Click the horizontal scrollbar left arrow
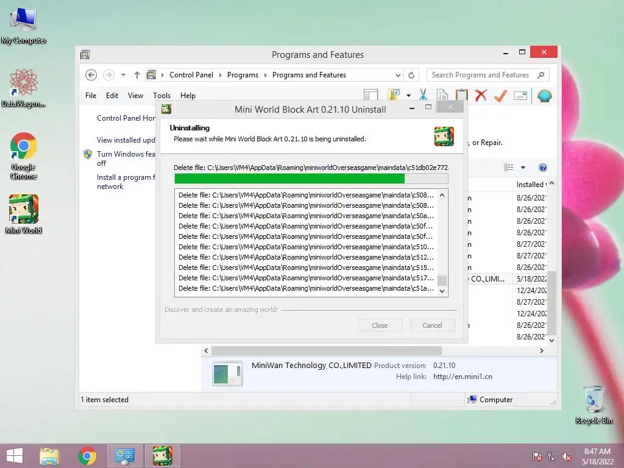 (206, 350)
